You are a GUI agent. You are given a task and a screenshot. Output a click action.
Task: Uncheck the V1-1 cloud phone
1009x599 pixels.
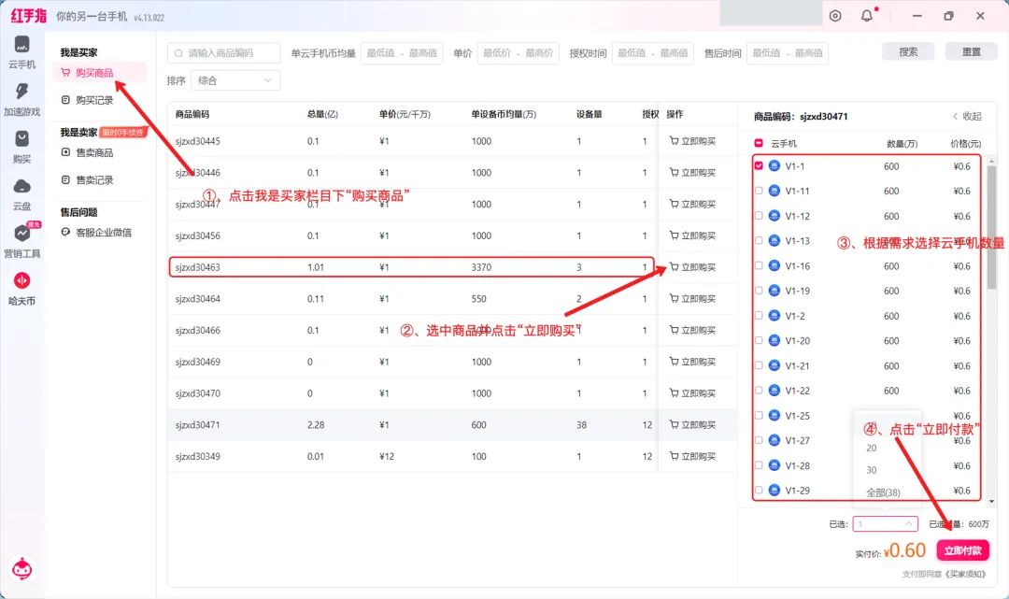(x=759, y=166)
